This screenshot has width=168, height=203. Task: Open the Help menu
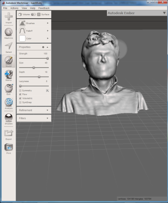pyautogui.click(x=33, y=8)
